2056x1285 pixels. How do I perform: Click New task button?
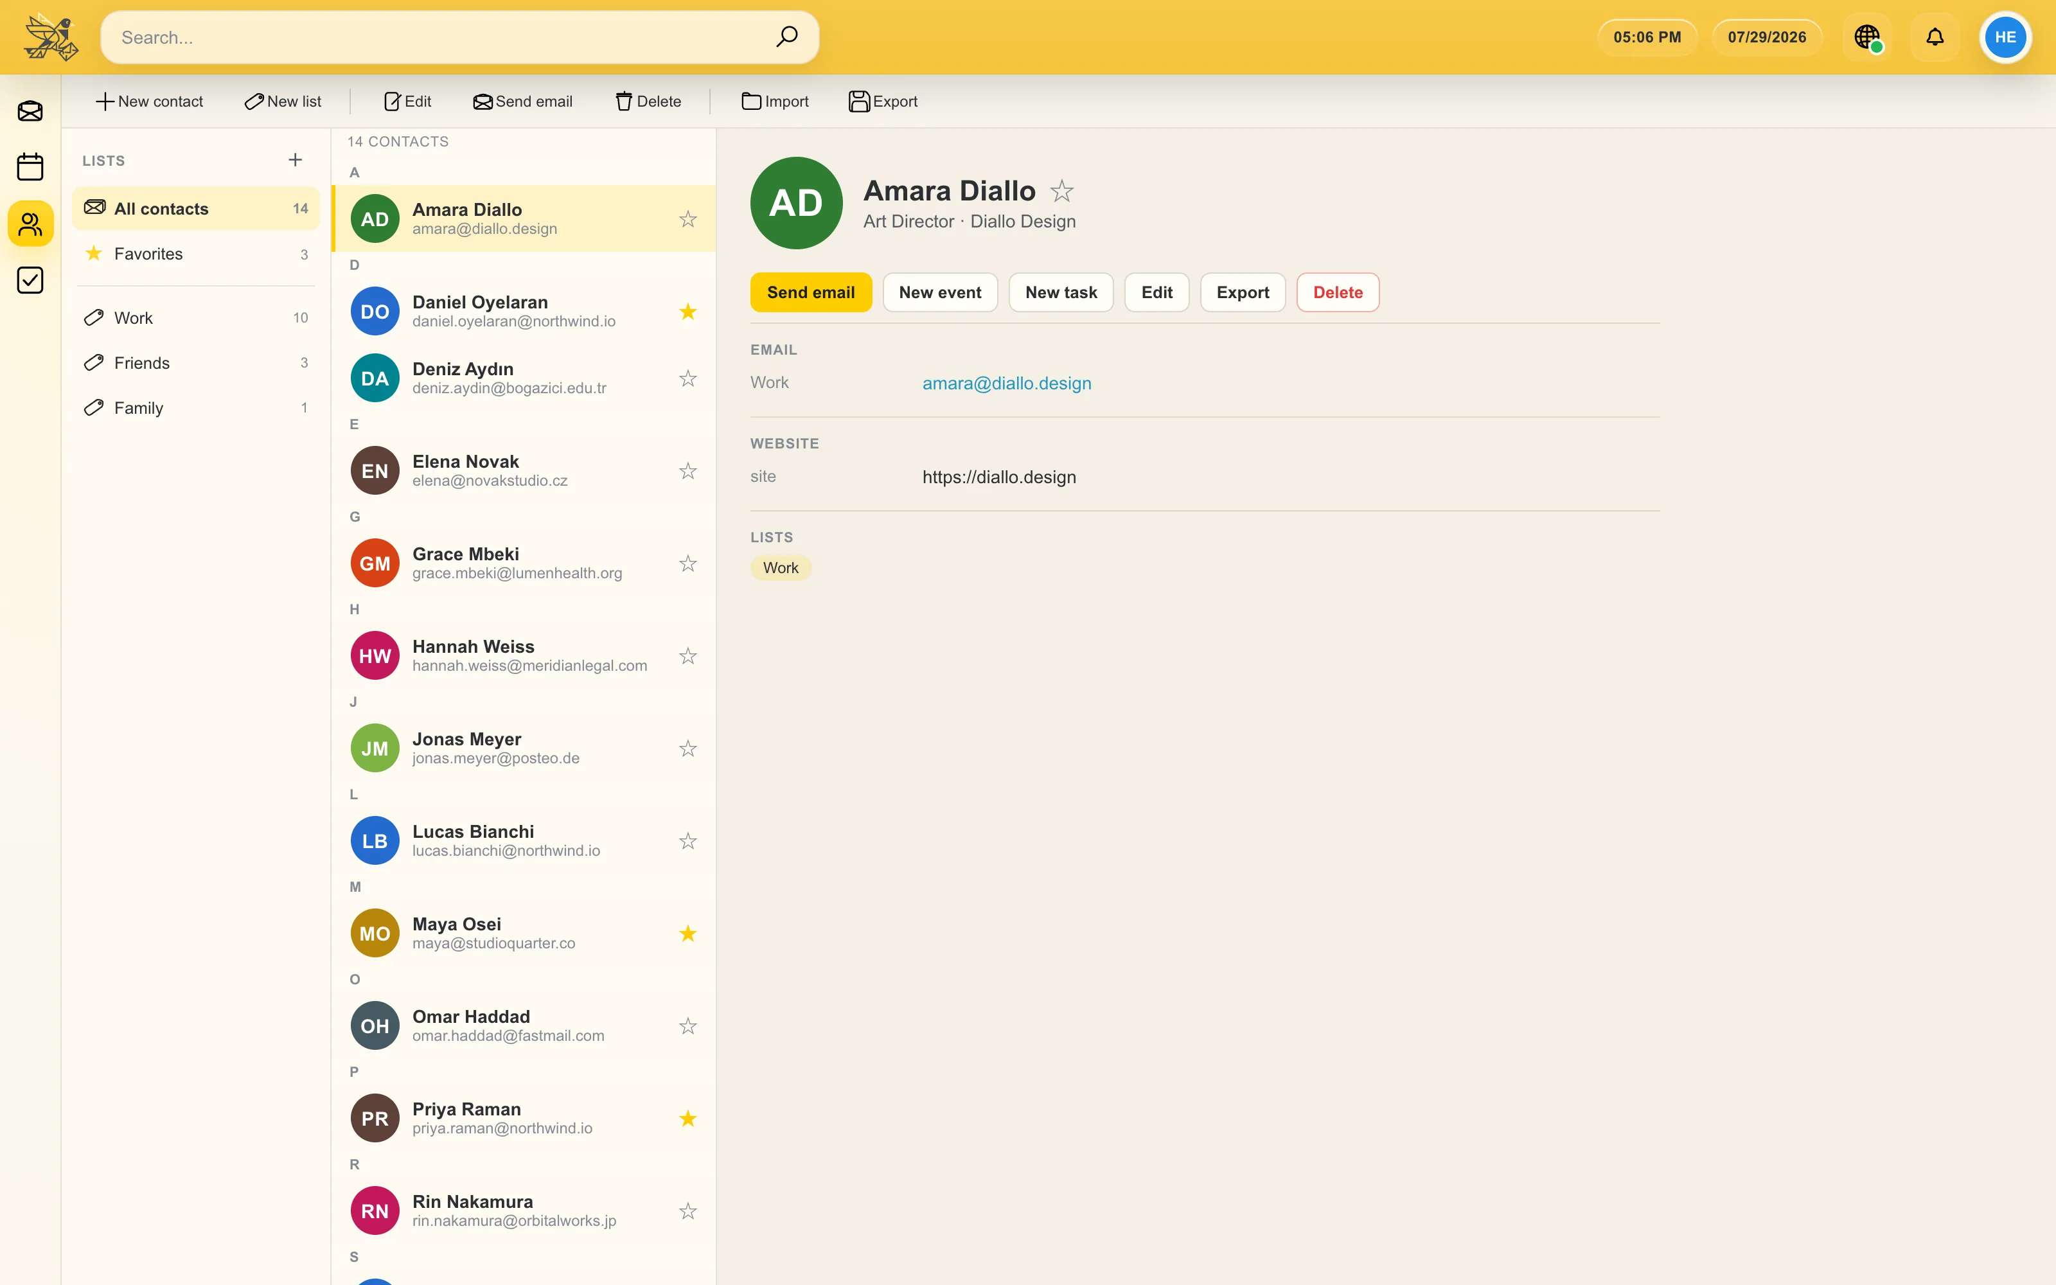(x=1061, y=292)
